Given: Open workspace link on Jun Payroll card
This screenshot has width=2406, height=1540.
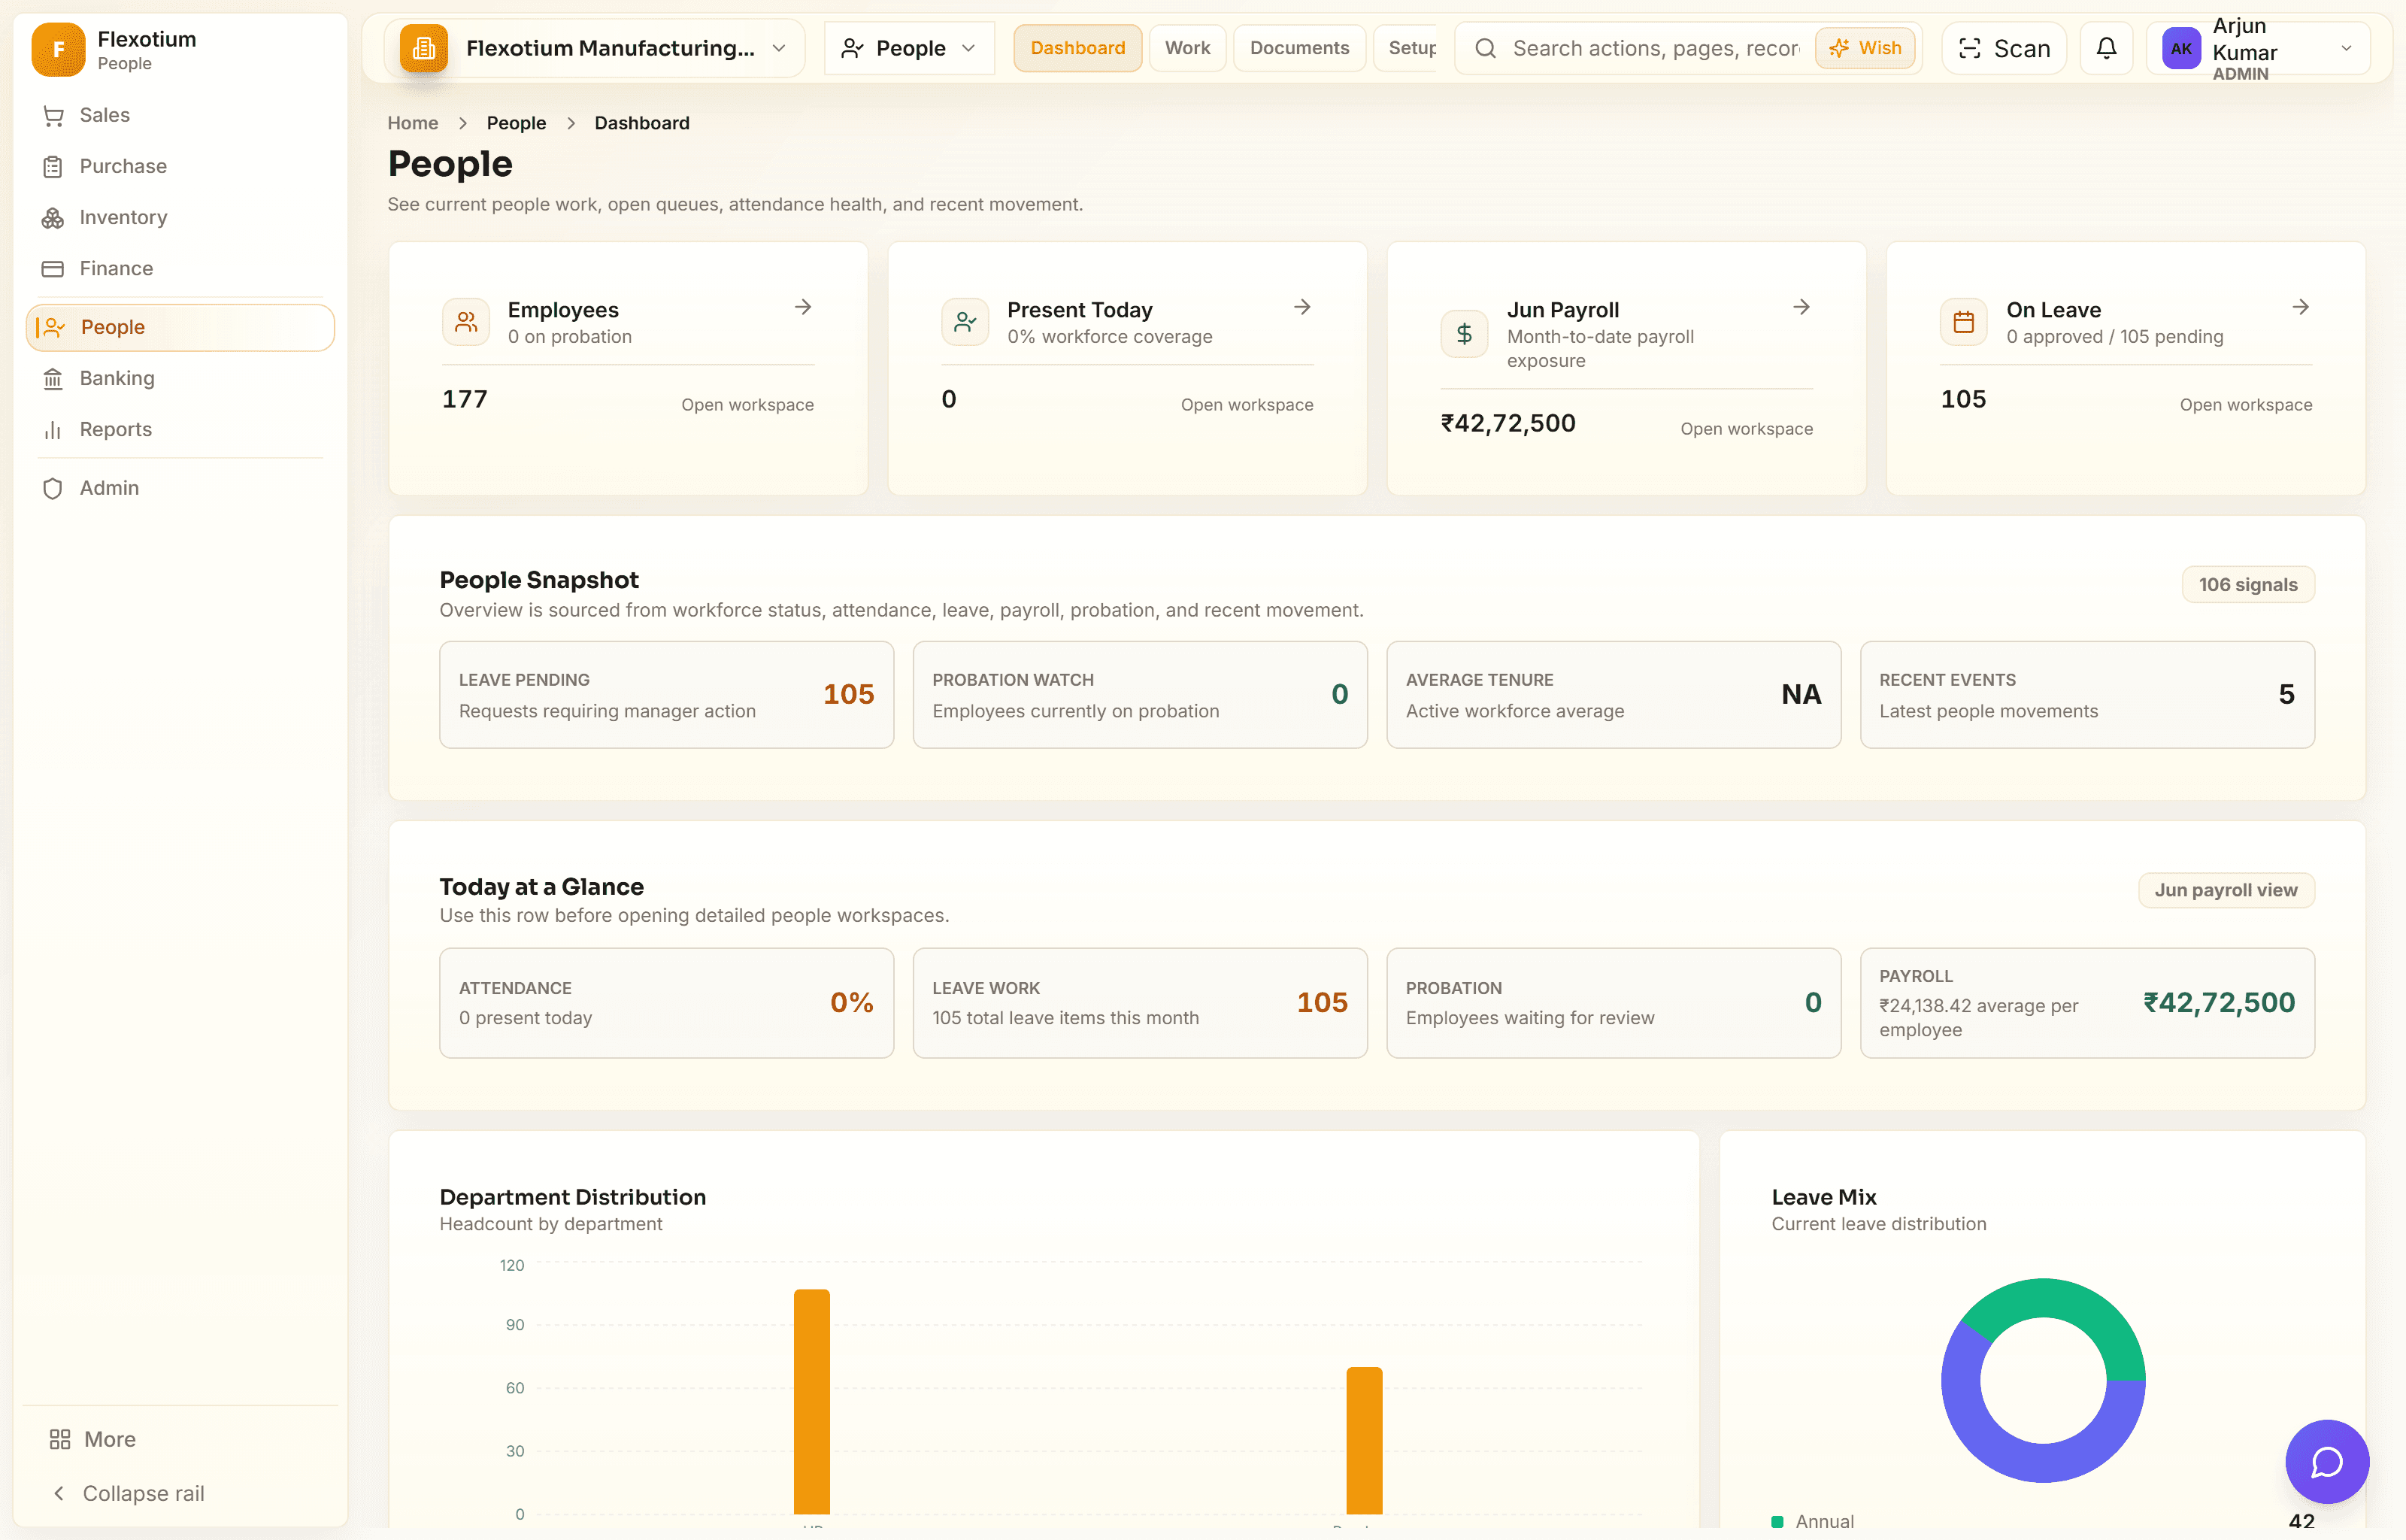Looking at the screenshot, I should pos(1747,429).
